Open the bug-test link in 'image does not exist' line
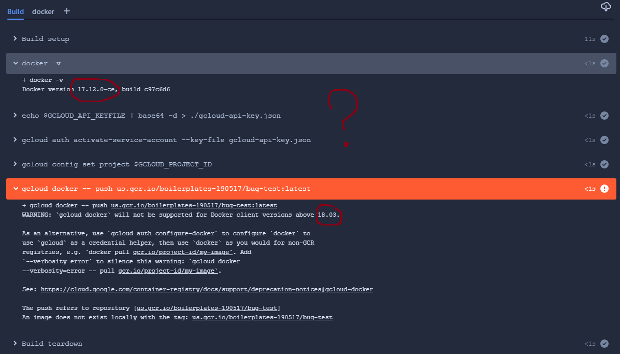The height and width of the screenshot is (354, 620). 262,317
